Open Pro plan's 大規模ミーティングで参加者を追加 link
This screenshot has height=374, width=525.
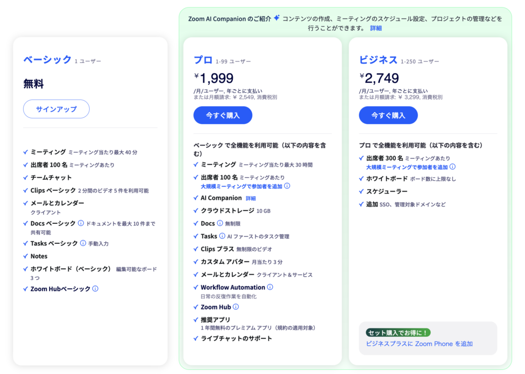[241, 186]
